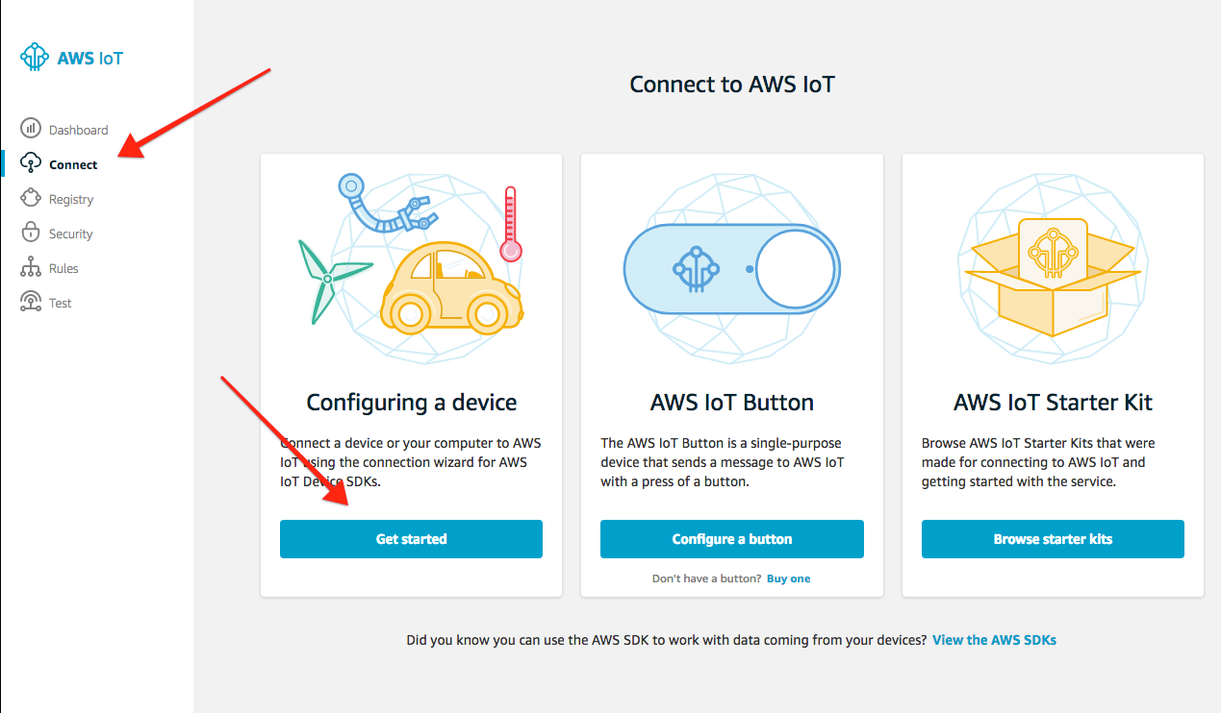Click the Get started button
This screenshot has height=713, width=1221.
point(411,539)
